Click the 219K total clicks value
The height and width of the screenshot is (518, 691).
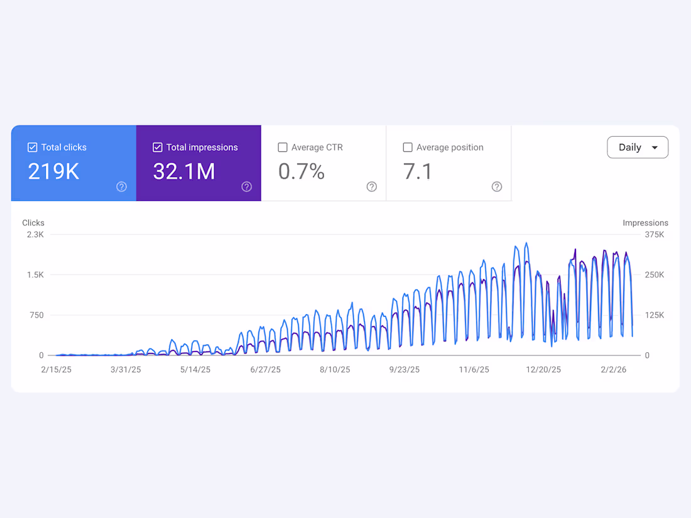[x=53, y=171]
